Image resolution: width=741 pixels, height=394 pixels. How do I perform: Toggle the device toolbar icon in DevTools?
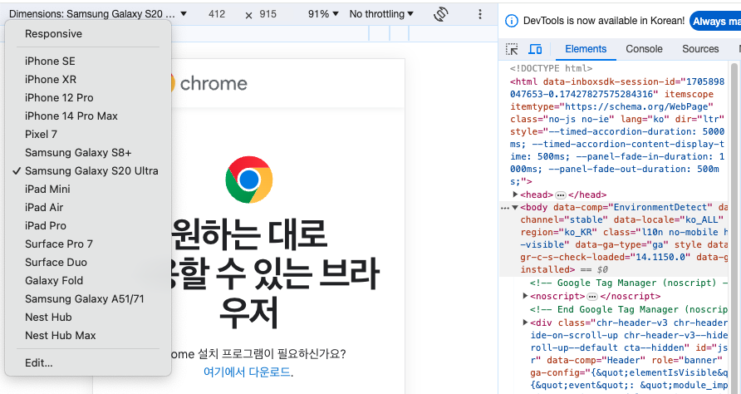click(535, 49)
